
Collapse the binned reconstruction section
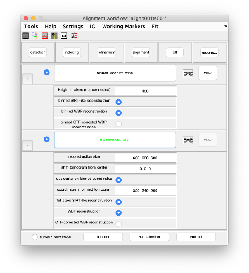27,79
